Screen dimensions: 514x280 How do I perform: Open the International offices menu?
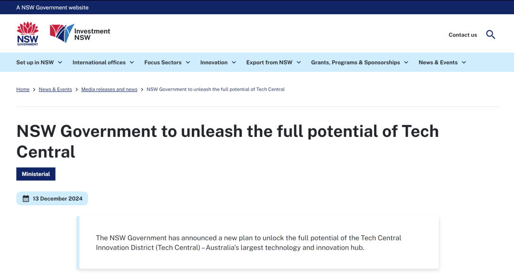(99, 62)
